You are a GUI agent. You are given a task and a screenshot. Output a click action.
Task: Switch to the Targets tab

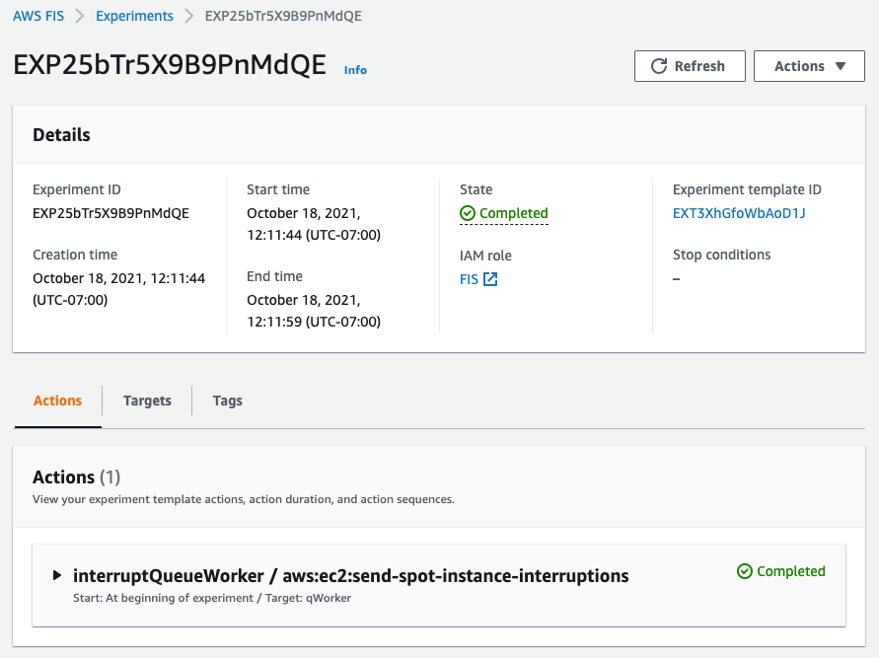click(x=147, y=401)
